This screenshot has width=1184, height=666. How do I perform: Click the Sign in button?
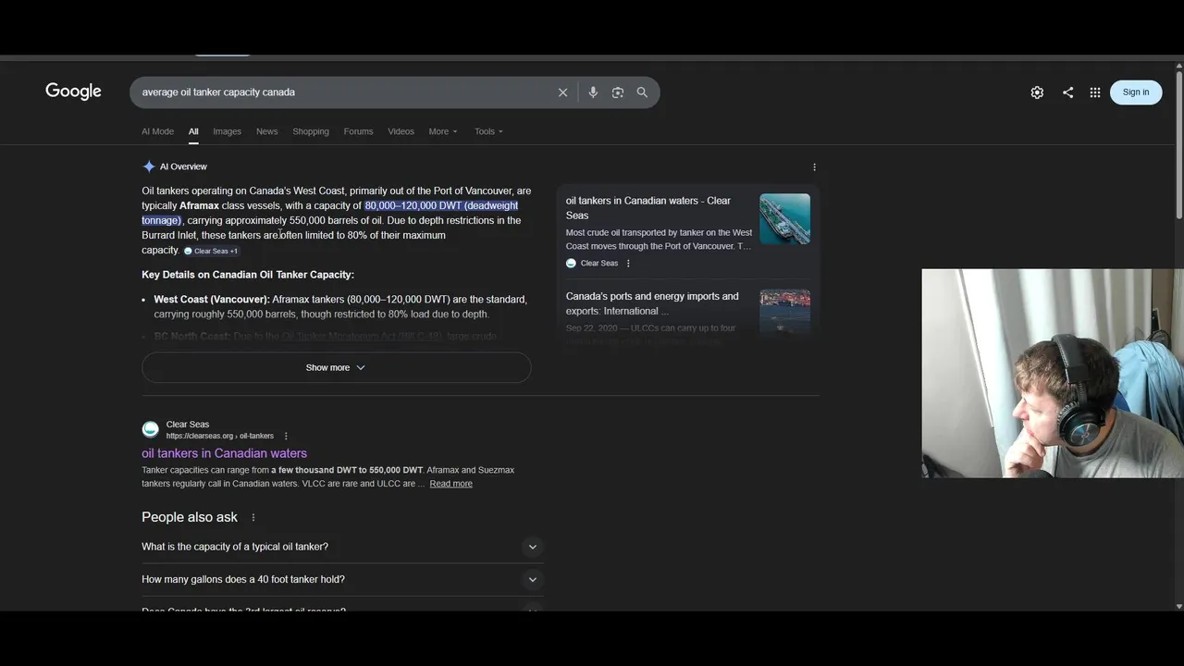pyautogui.click(x=1136, y=92)
